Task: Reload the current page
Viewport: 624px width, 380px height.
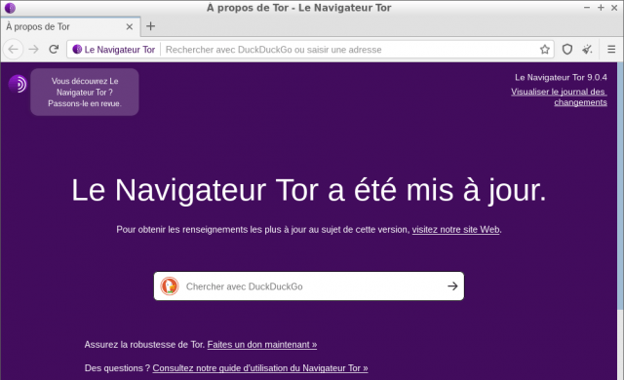Action: [54, 50]
